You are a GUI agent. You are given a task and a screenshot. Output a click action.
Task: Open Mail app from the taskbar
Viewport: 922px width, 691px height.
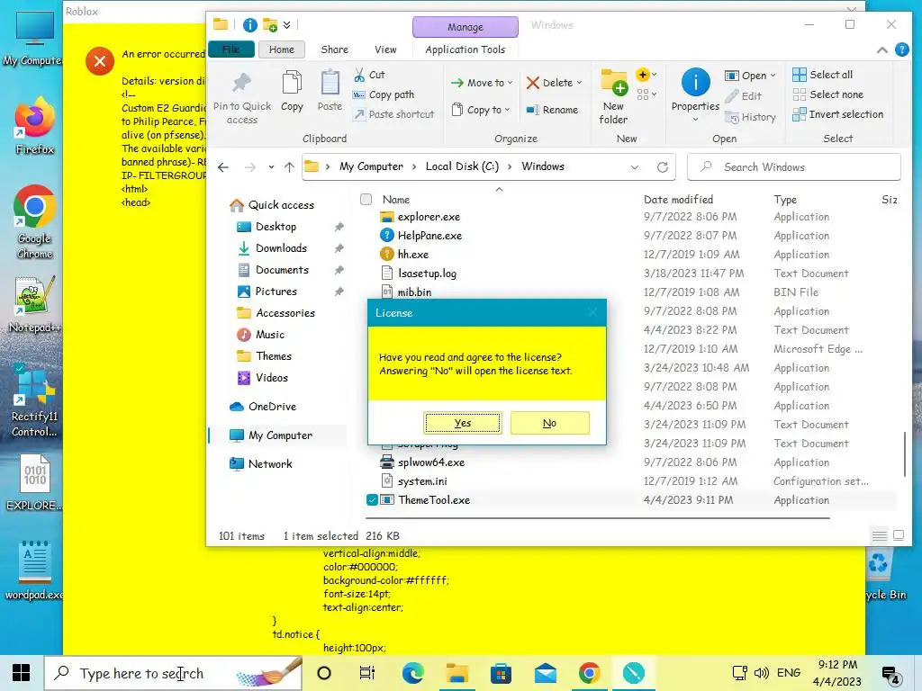pyautogui.click(x=545, y=673)
